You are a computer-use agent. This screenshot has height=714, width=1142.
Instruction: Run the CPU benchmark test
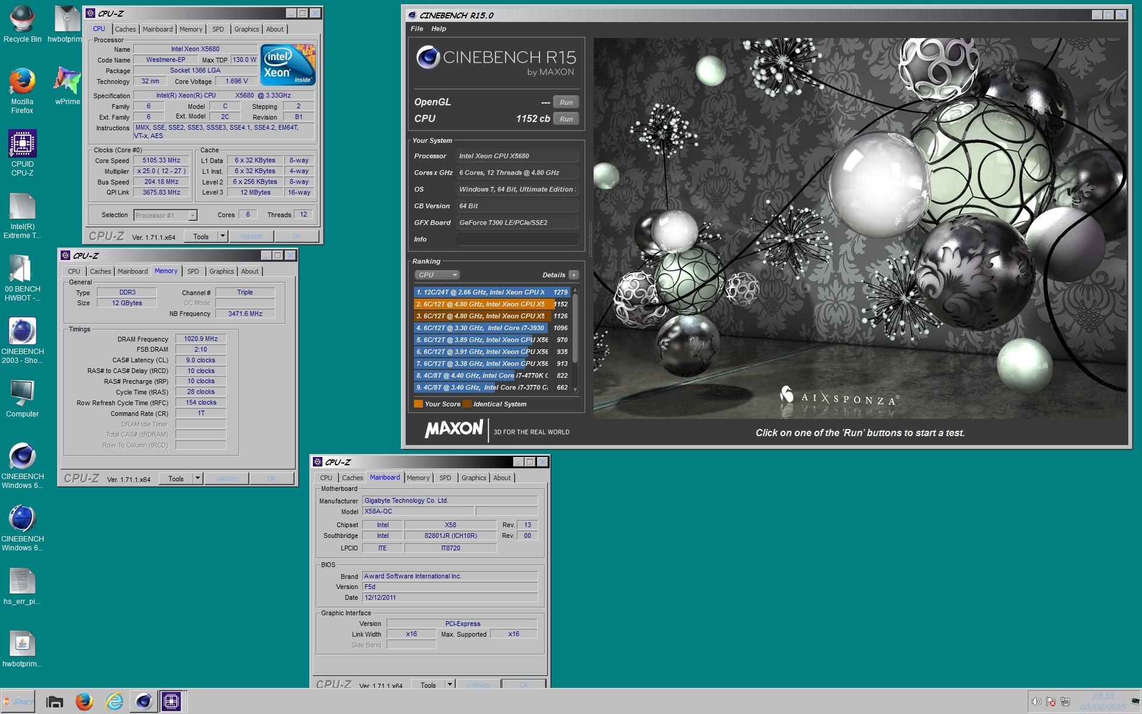[566, 119]
